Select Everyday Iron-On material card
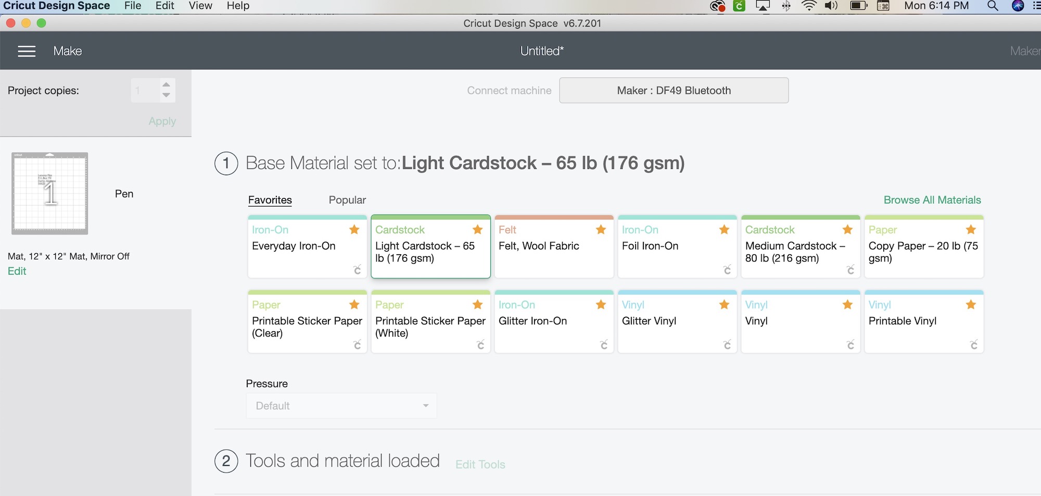 308,247
